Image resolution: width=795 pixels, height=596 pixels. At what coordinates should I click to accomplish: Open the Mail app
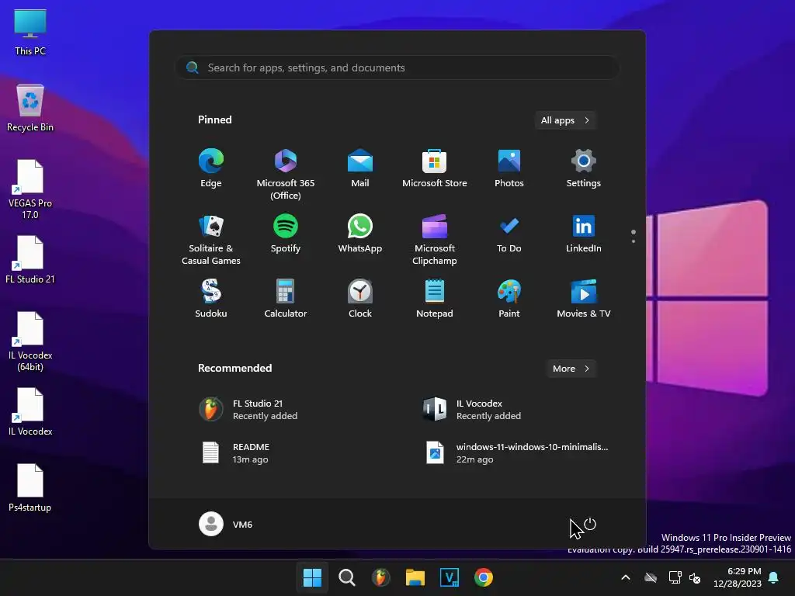pyautogui.click(x=360, y=168)
